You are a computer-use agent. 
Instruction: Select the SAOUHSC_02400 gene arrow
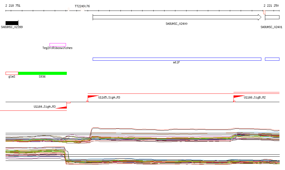point(177,17)
